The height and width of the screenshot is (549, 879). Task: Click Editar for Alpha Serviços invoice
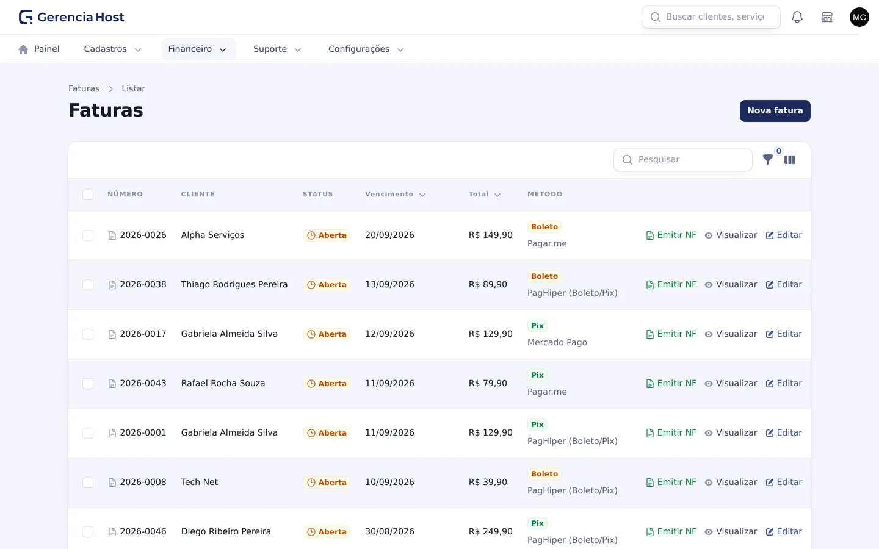coord(784,235)
